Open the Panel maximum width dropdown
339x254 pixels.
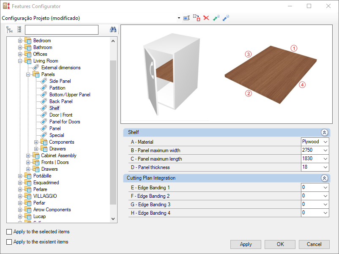pyautogui.click(x=325, y=150)
